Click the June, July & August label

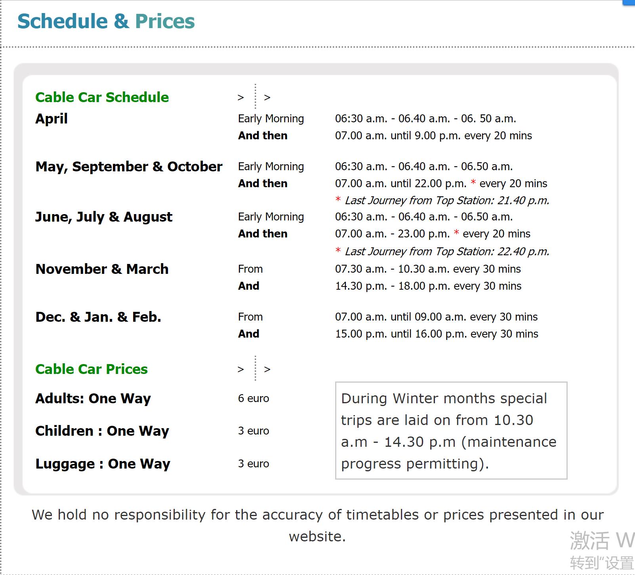coord(104,217)
